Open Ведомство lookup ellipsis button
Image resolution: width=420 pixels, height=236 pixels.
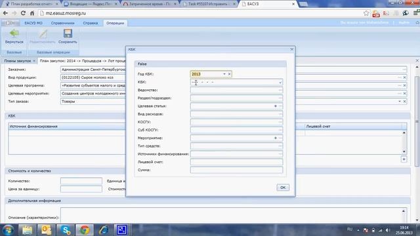280,90
